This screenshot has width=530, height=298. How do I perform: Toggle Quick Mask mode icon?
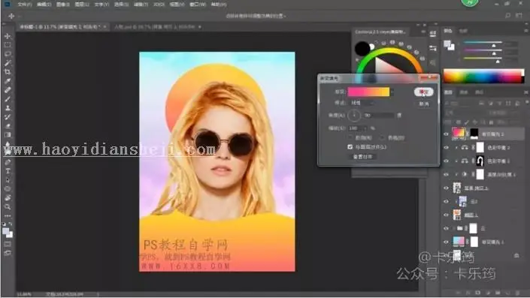8,244
